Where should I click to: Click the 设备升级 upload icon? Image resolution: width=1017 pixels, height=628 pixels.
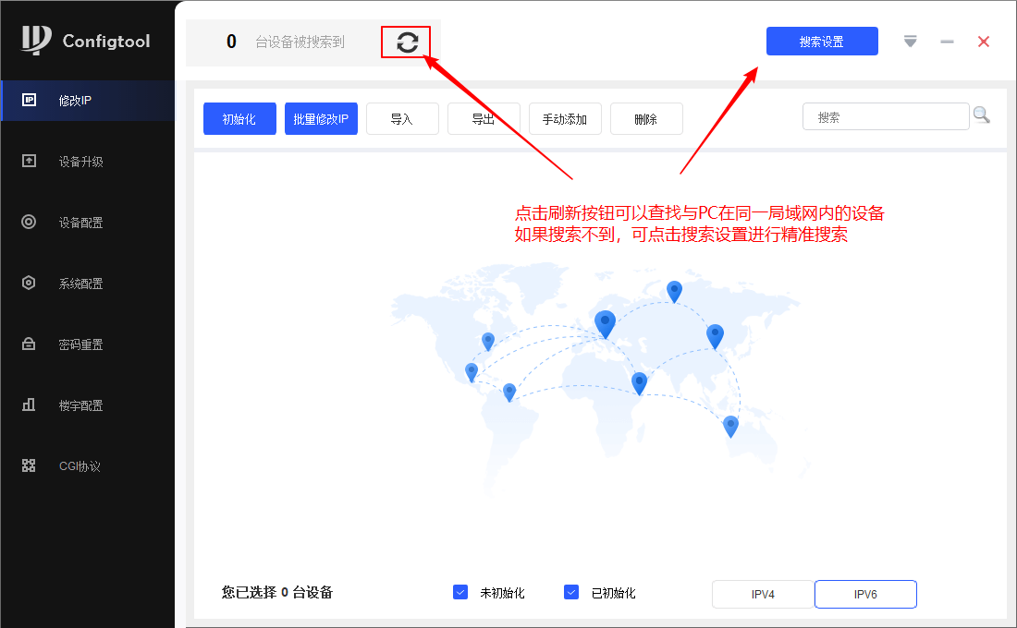[x=30, y=161]
